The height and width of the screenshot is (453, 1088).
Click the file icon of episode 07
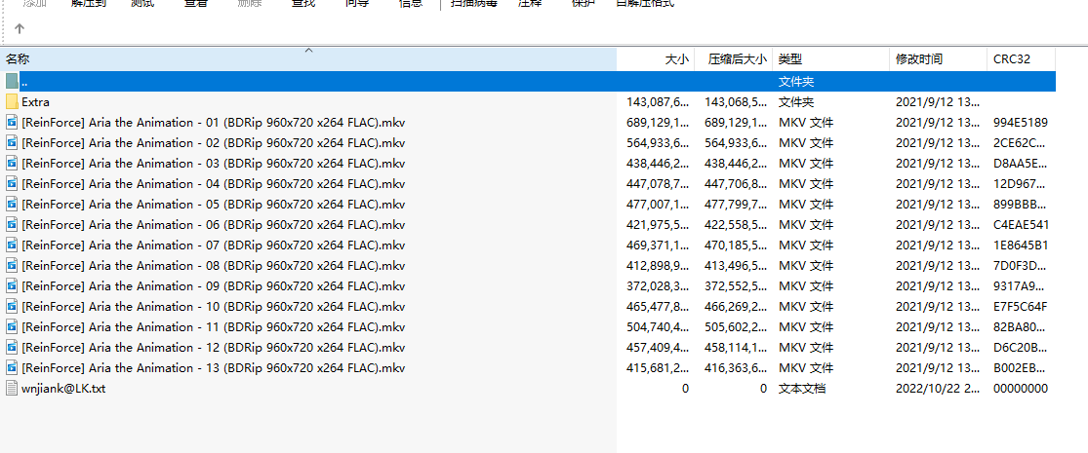(x=12, y=245)
